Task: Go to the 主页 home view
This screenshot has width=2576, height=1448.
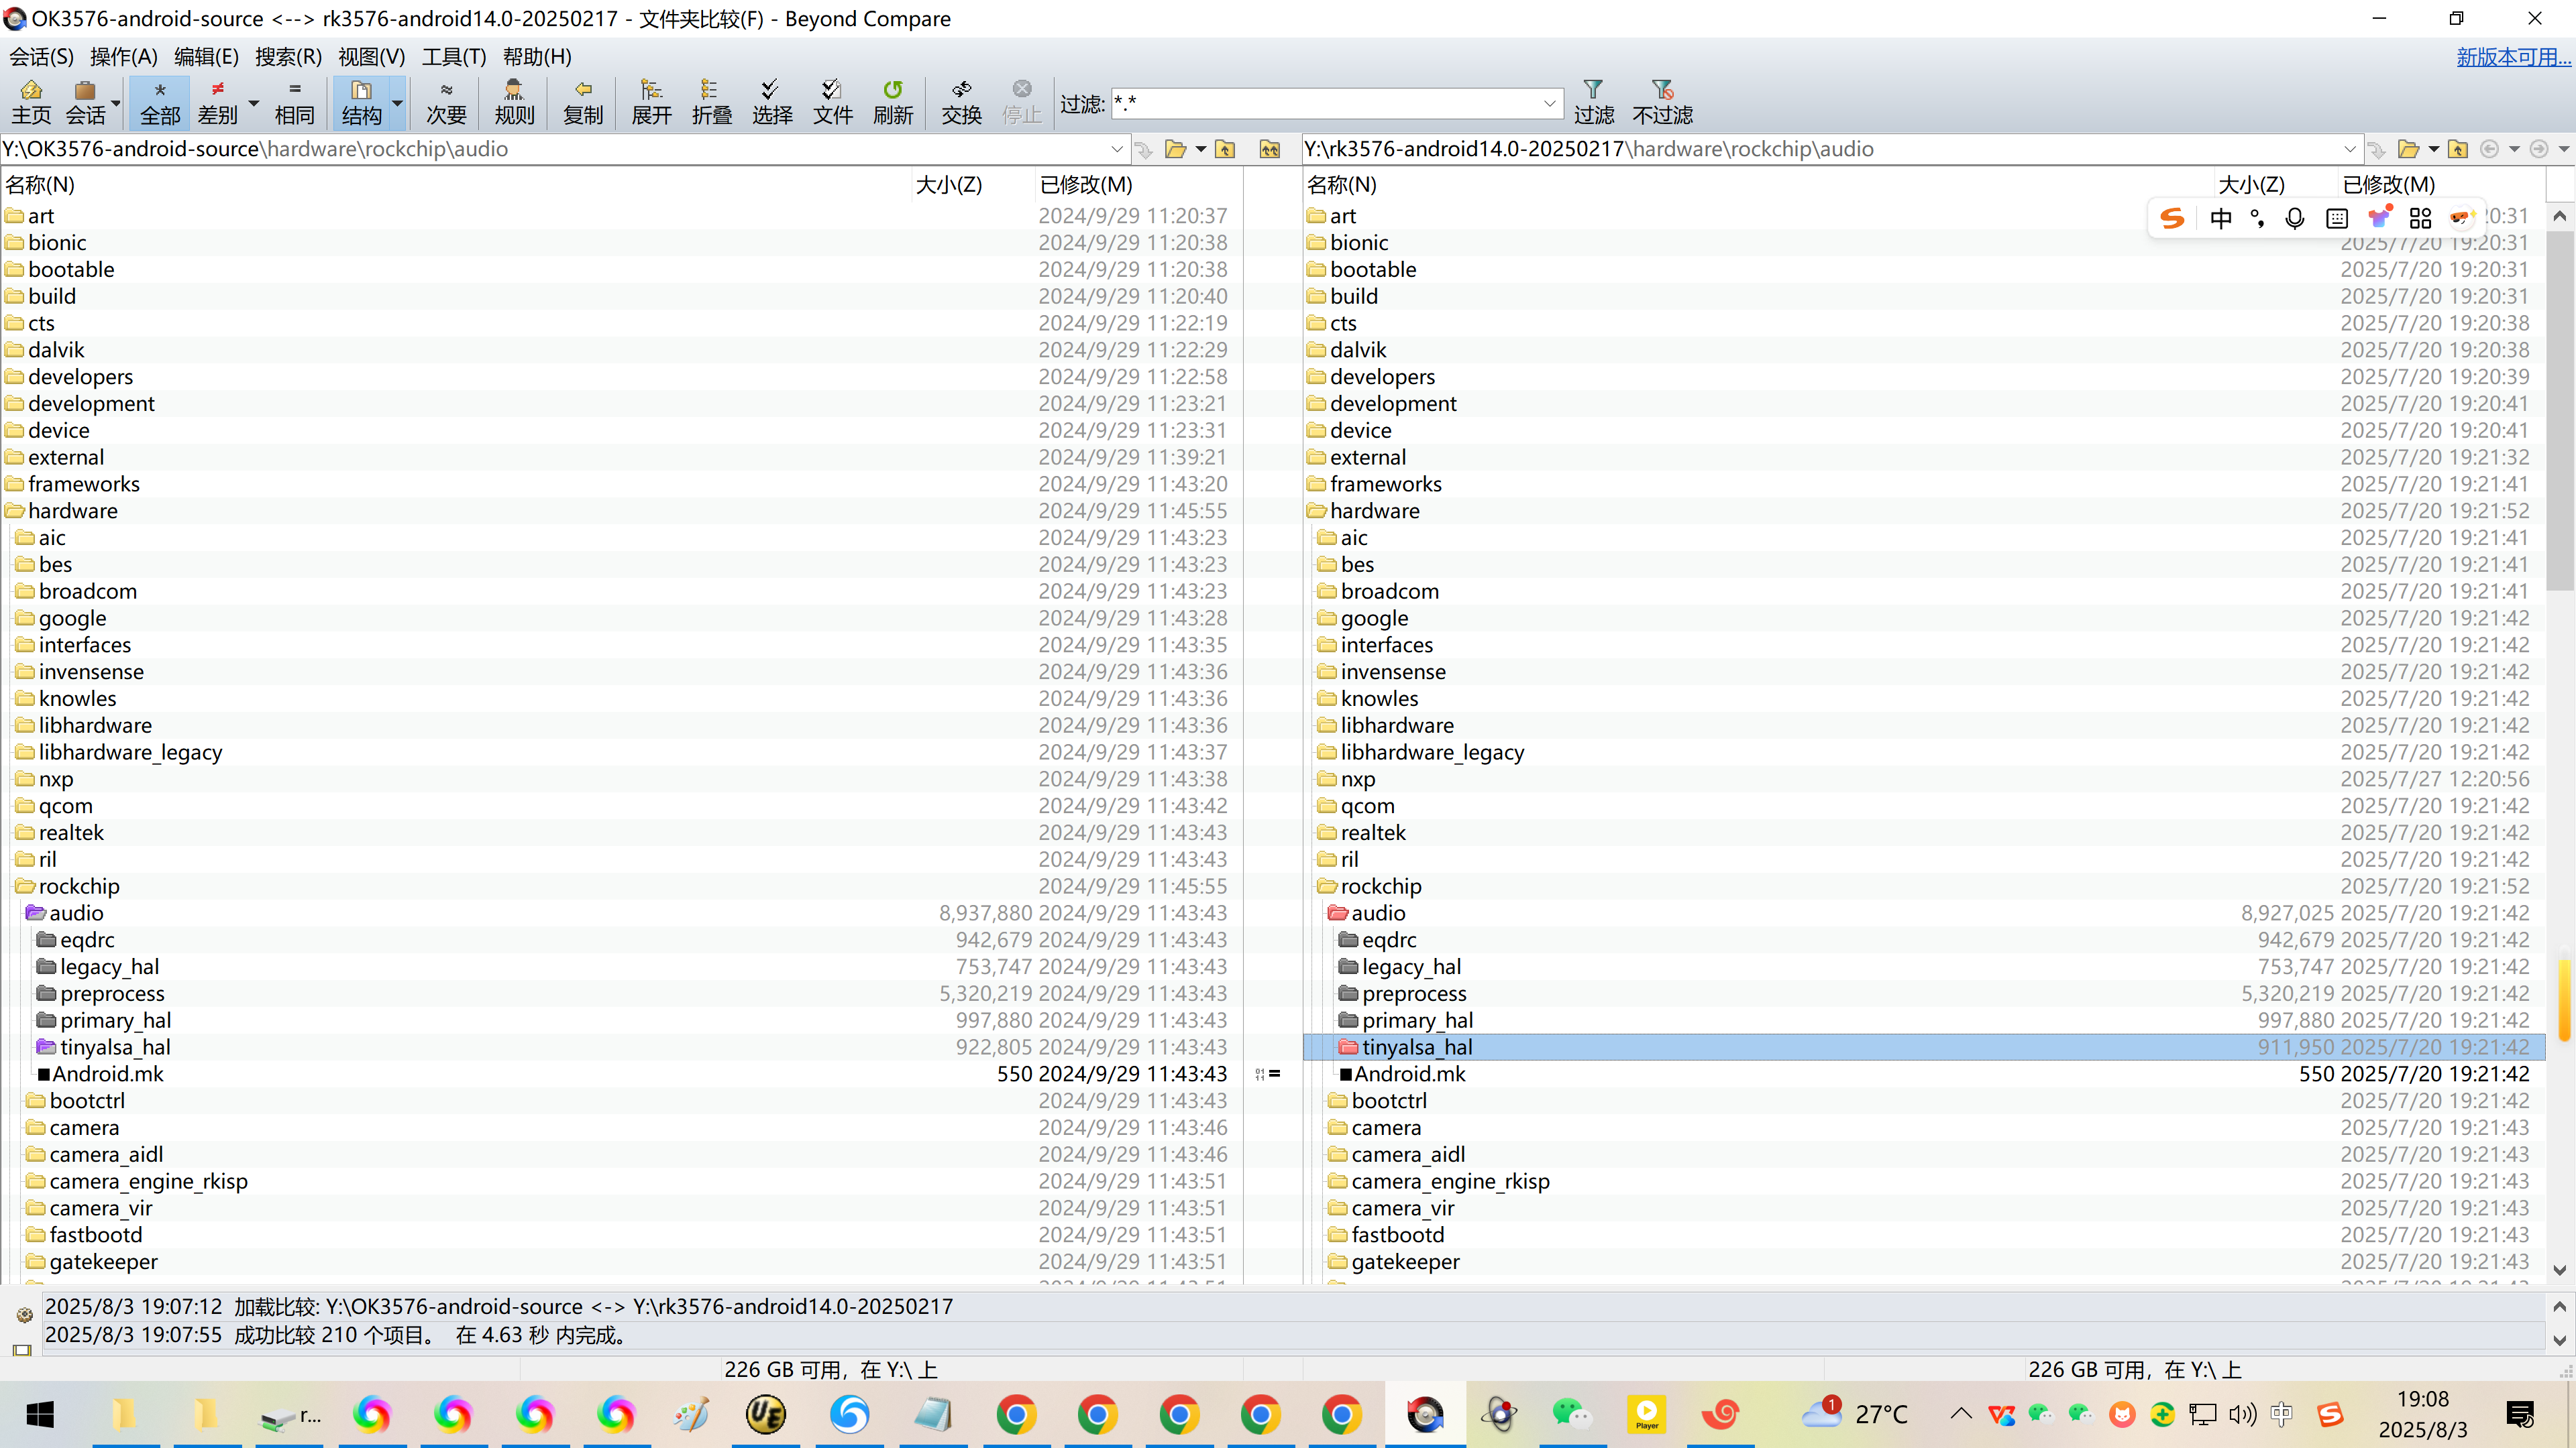Action: click(31, 103)
